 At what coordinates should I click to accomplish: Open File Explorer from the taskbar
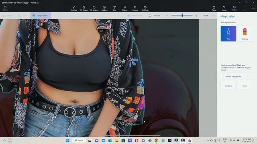(116, 140)
